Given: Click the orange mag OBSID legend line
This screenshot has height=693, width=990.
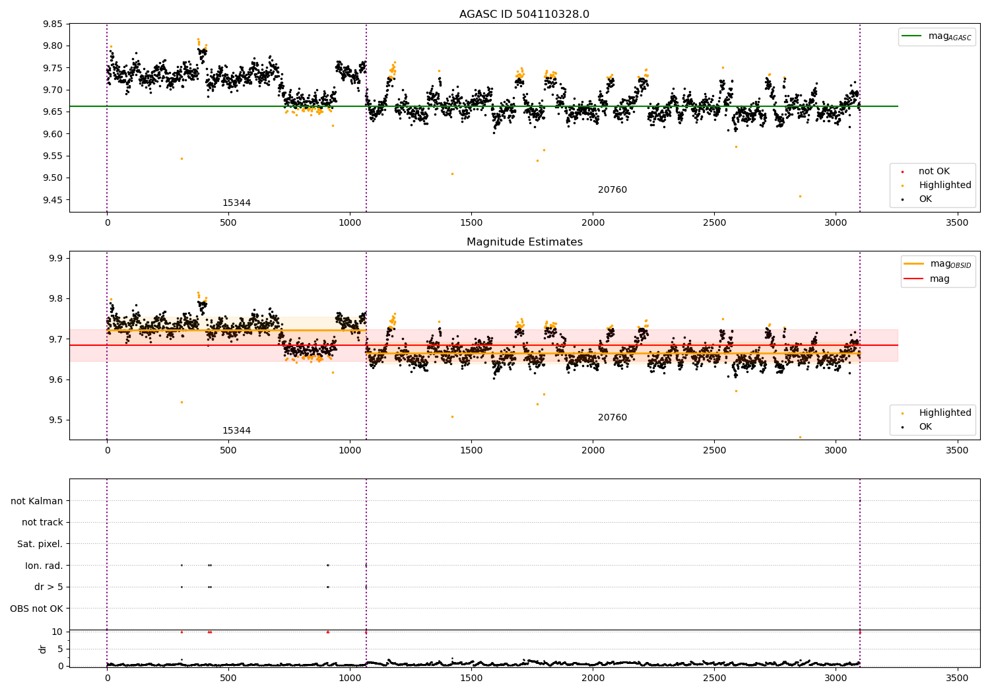Looking at the screenshot, I should click(914, 264).
